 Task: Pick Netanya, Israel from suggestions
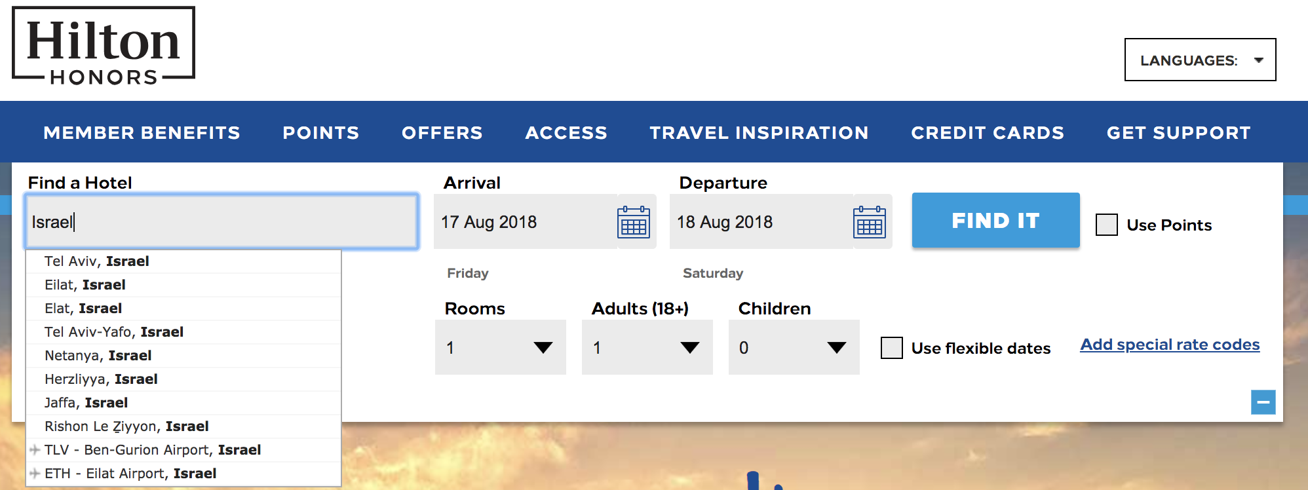click(x=183, y=356)
